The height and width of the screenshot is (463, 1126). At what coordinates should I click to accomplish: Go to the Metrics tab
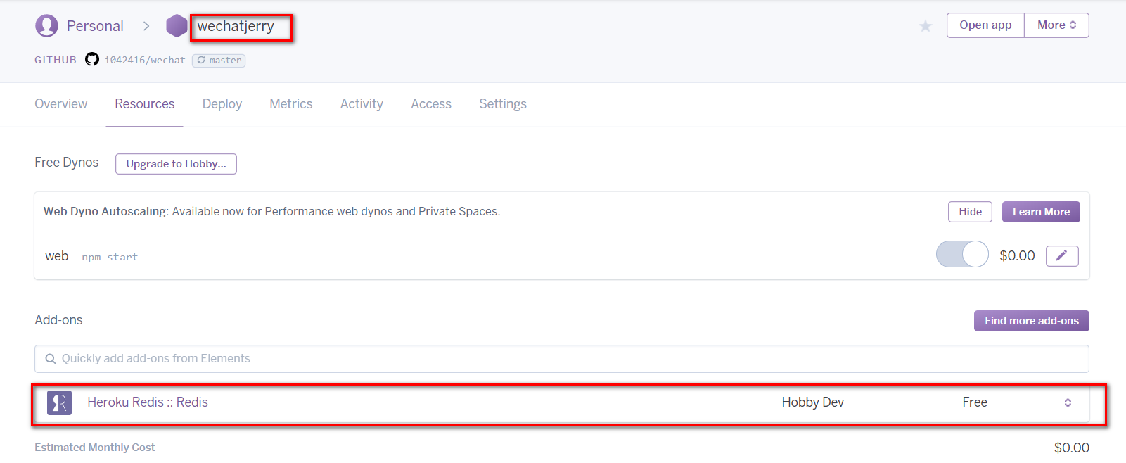pos(291,104)
